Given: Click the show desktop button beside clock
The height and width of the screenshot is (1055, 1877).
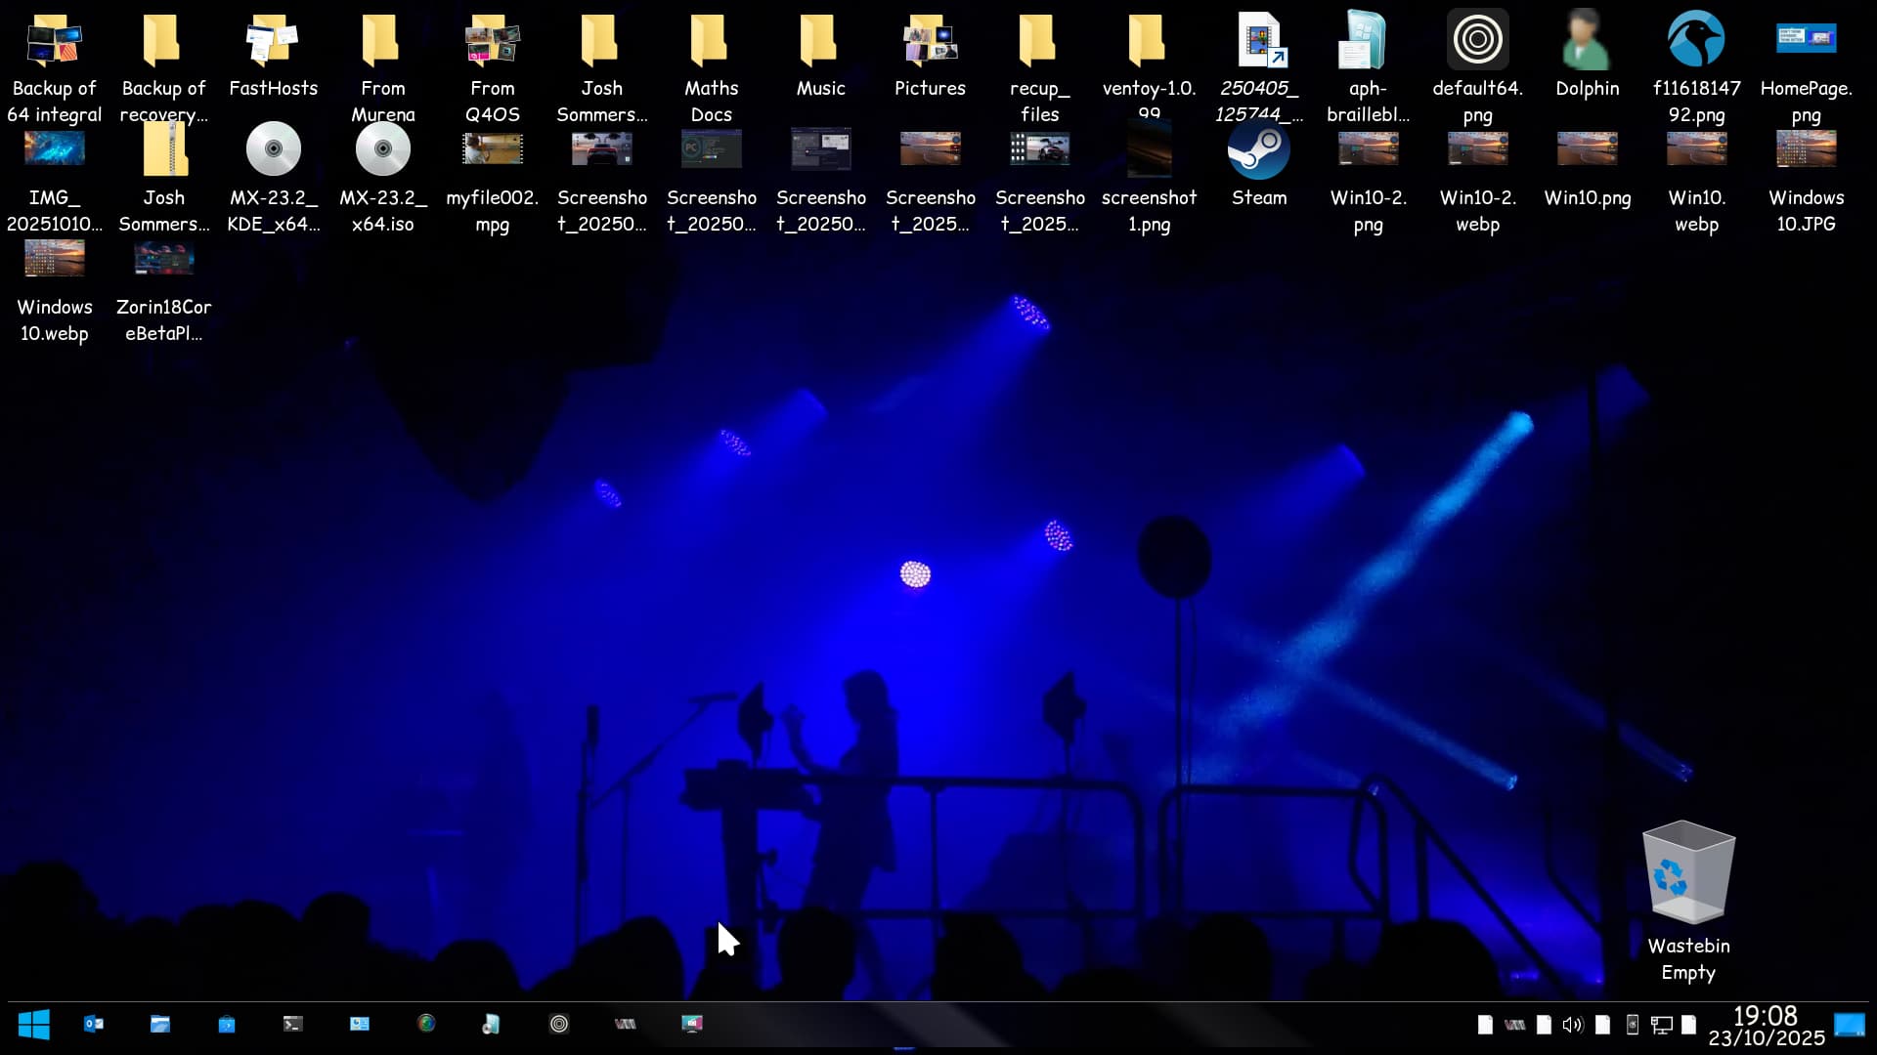Looking at the screenshot, I should (x=1850, y=1025).
